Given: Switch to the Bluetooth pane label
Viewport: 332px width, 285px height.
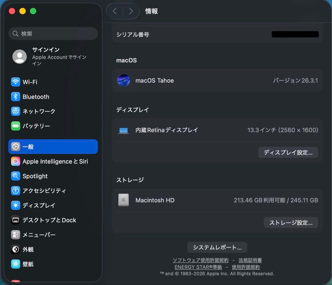Looking at the screenshot, I should point(36,97).
